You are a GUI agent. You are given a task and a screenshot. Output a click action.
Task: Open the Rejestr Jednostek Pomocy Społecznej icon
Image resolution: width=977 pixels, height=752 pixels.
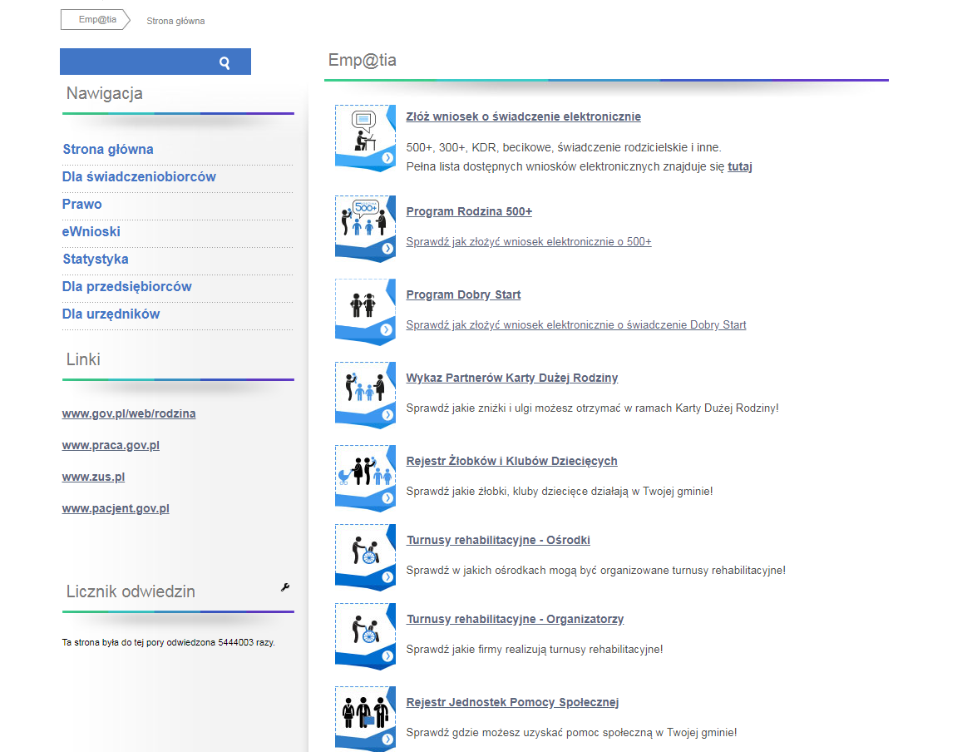pyautogui.click(x=365, y=718)
